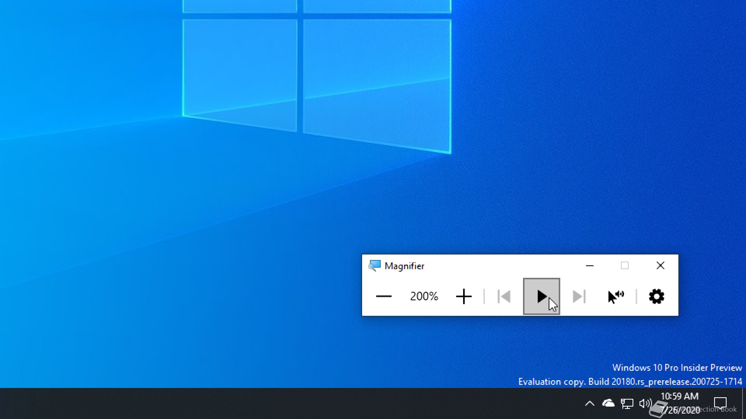
Task: Open Magnifier settings gear
Action: pos(657,296)
